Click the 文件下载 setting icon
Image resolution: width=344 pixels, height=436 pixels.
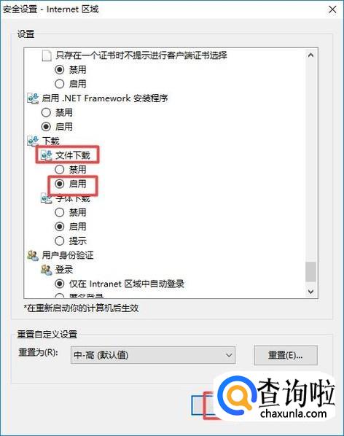[47, 155]
